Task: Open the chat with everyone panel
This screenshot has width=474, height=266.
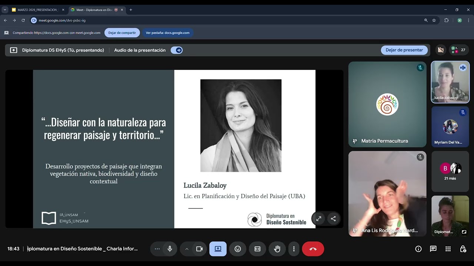Action: pos(433,249)
